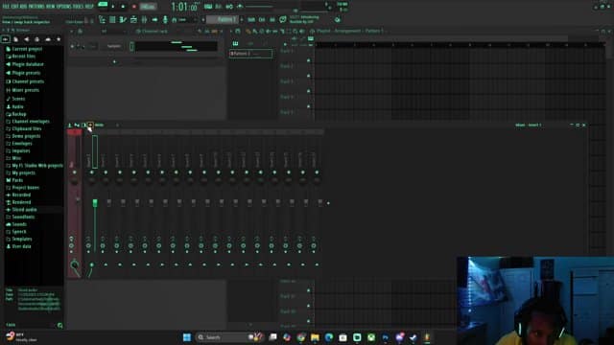Select the Pattern 1 picker entry
The image size is (614, 345).
point(250,54)
